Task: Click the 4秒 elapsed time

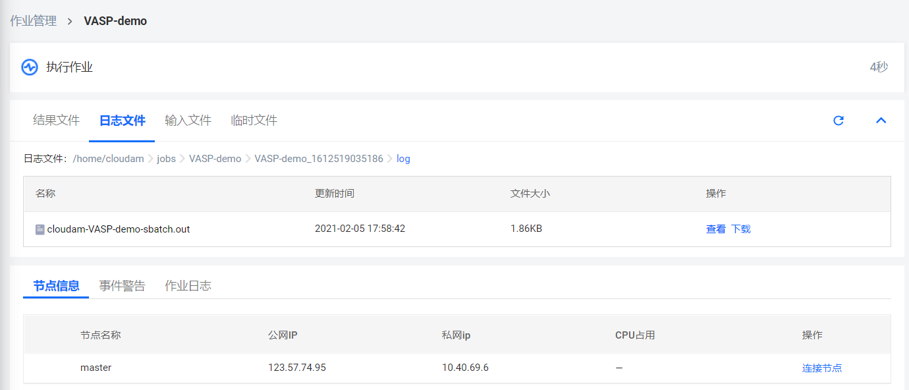Action: [879, 67]
